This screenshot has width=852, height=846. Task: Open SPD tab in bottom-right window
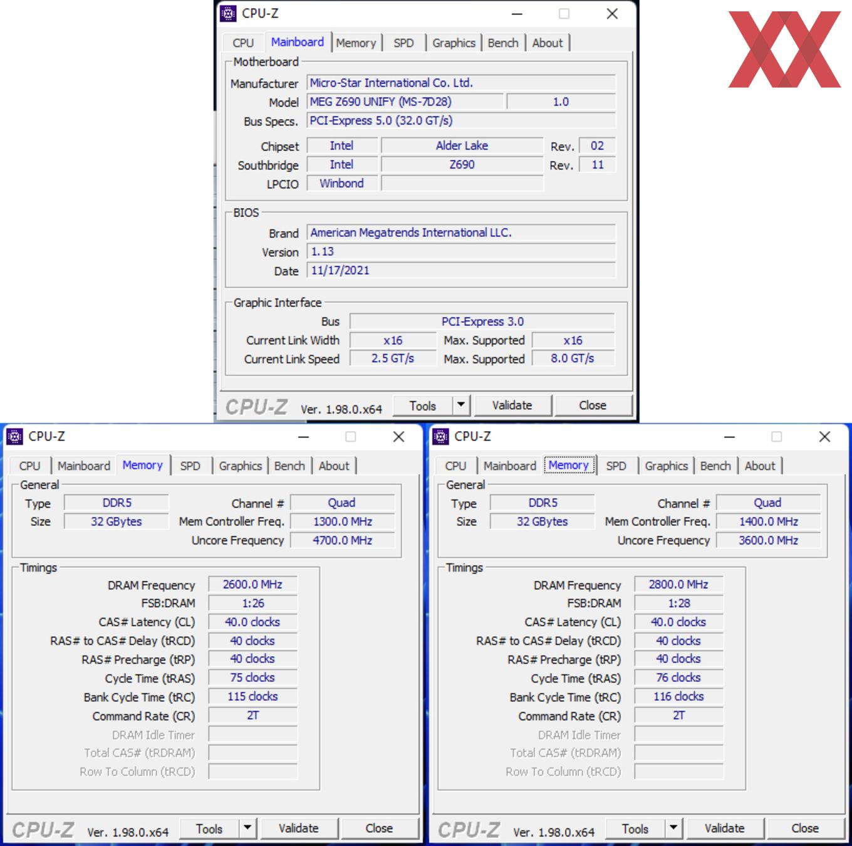[616, 466]
